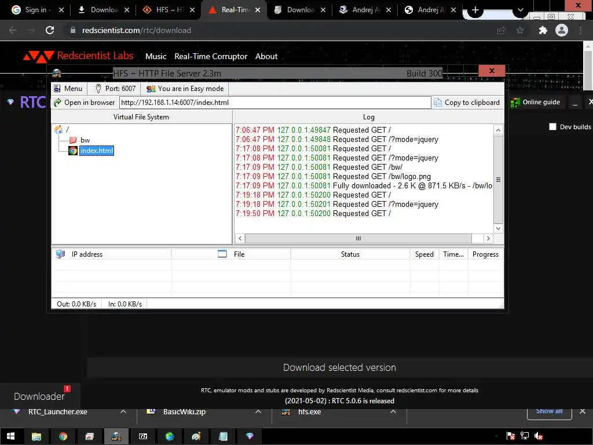593x445 pixels.
Task: Open 7-Zip from the taskbar
Action: pyautogui.click(x=143, y=436)
